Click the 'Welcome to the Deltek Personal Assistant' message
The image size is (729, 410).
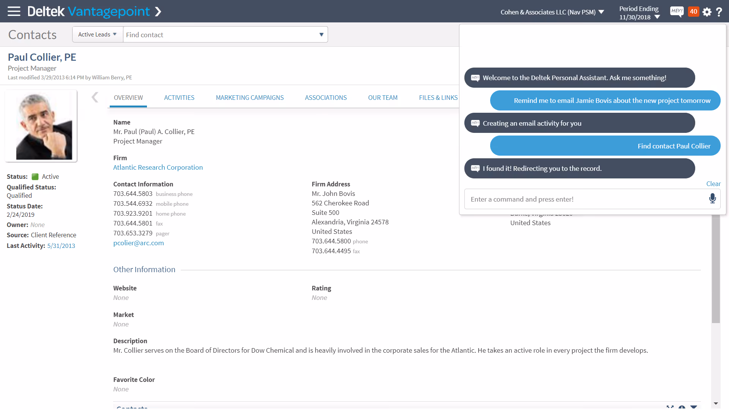[579, 78]
